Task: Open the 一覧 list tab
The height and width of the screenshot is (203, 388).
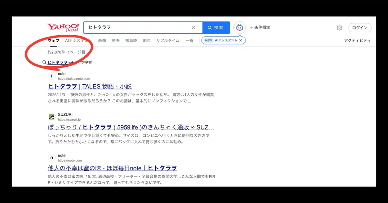Action: [x=189, y=41]
